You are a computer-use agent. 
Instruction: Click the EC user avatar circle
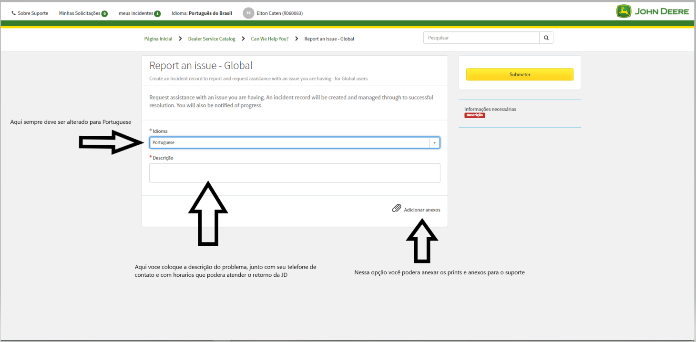[x=248, y=13]
